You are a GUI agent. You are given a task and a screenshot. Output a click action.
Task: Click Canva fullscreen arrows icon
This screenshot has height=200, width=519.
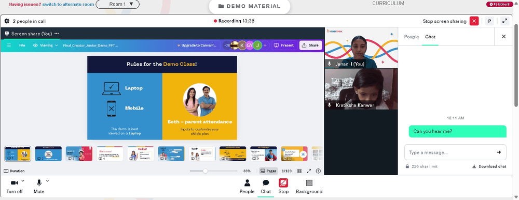click(x=309, y=171)
